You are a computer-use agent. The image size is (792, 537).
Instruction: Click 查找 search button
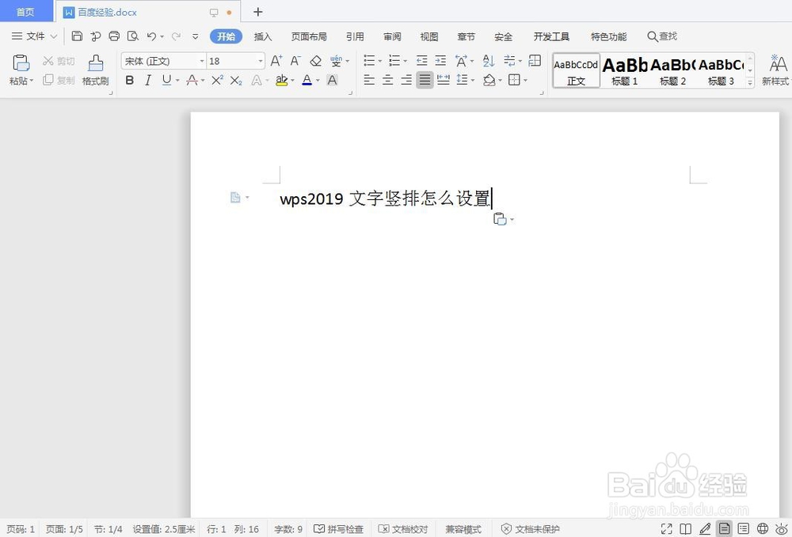(661, 36)
